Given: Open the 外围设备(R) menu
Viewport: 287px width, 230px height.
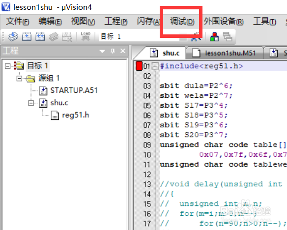Looking at the screenshot, I should pos(224,22).
